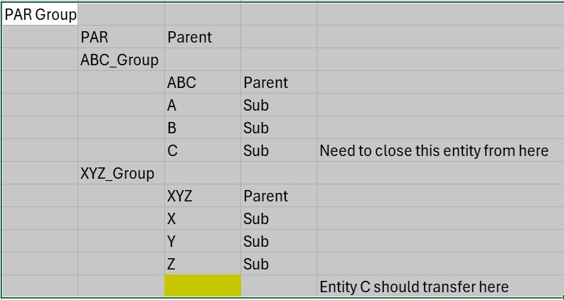Select 'Need to close this entity from here' note
This screenshot has width=564, height=300.
434,151
